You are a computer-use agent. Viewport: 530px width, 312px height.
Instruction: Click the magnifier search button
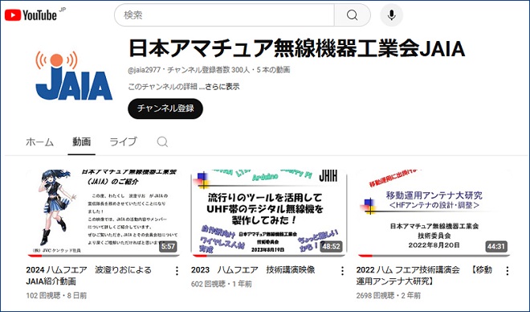352,15
